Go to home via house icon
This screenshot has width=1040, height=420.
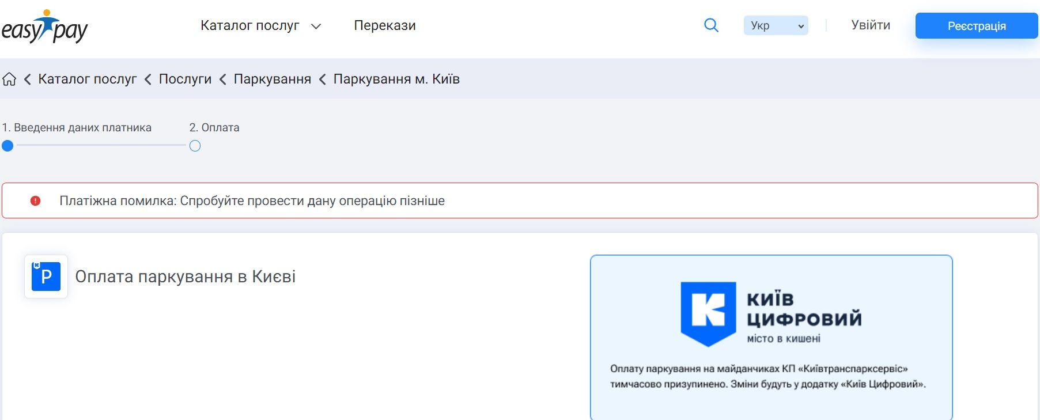click(x=9, y=79)
